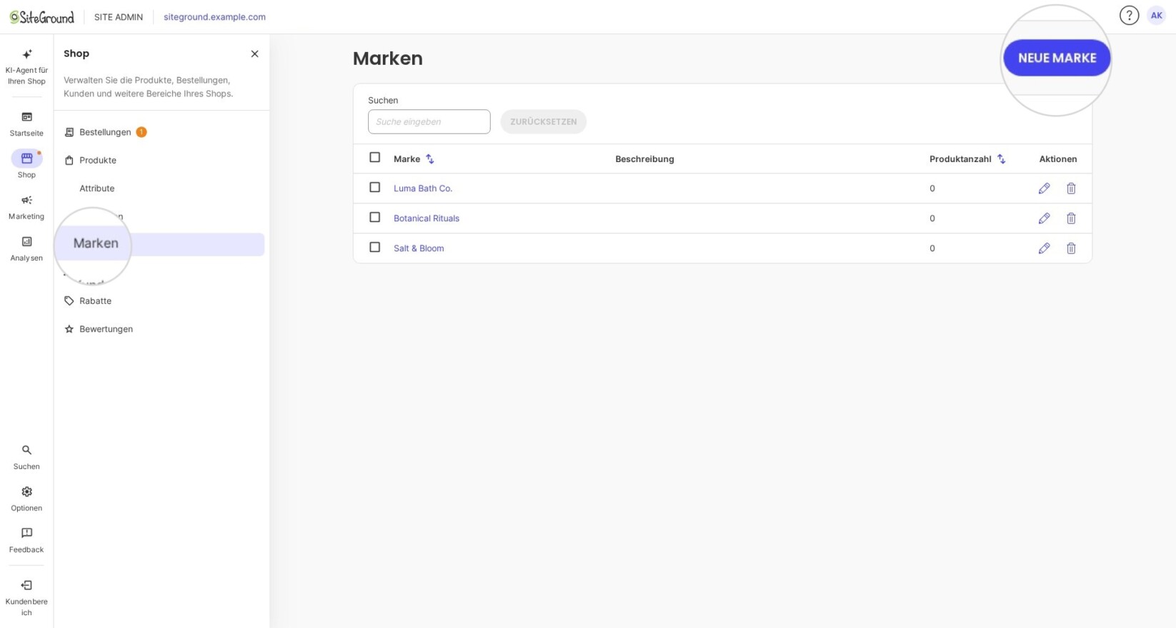Go to Startseite in the left rail
Viewport: 1176px width, 628px height.
pos(26,123)
